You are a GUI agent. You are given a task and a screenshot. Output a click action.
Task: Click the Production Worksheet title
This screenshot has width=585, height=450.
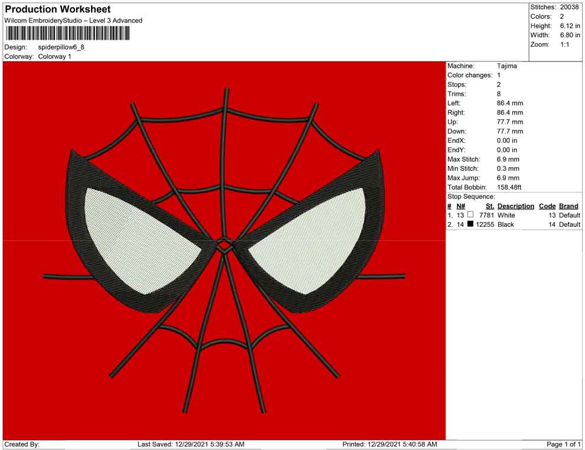(57, 9)
